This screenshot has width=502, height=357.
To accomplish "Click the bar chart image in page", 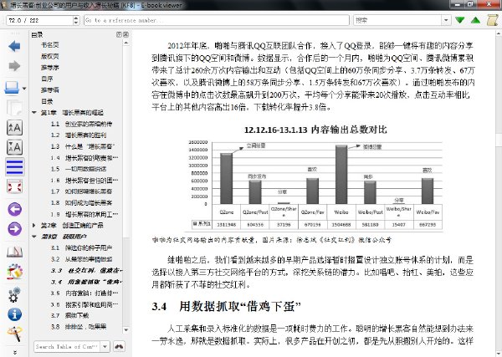I will coord(315,177).
